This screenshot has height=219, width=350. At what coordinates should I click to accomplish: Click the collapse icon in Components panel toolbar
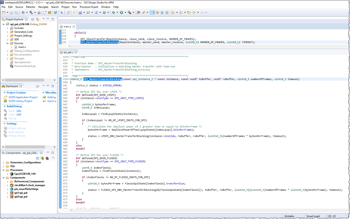(x=37, y=158)
